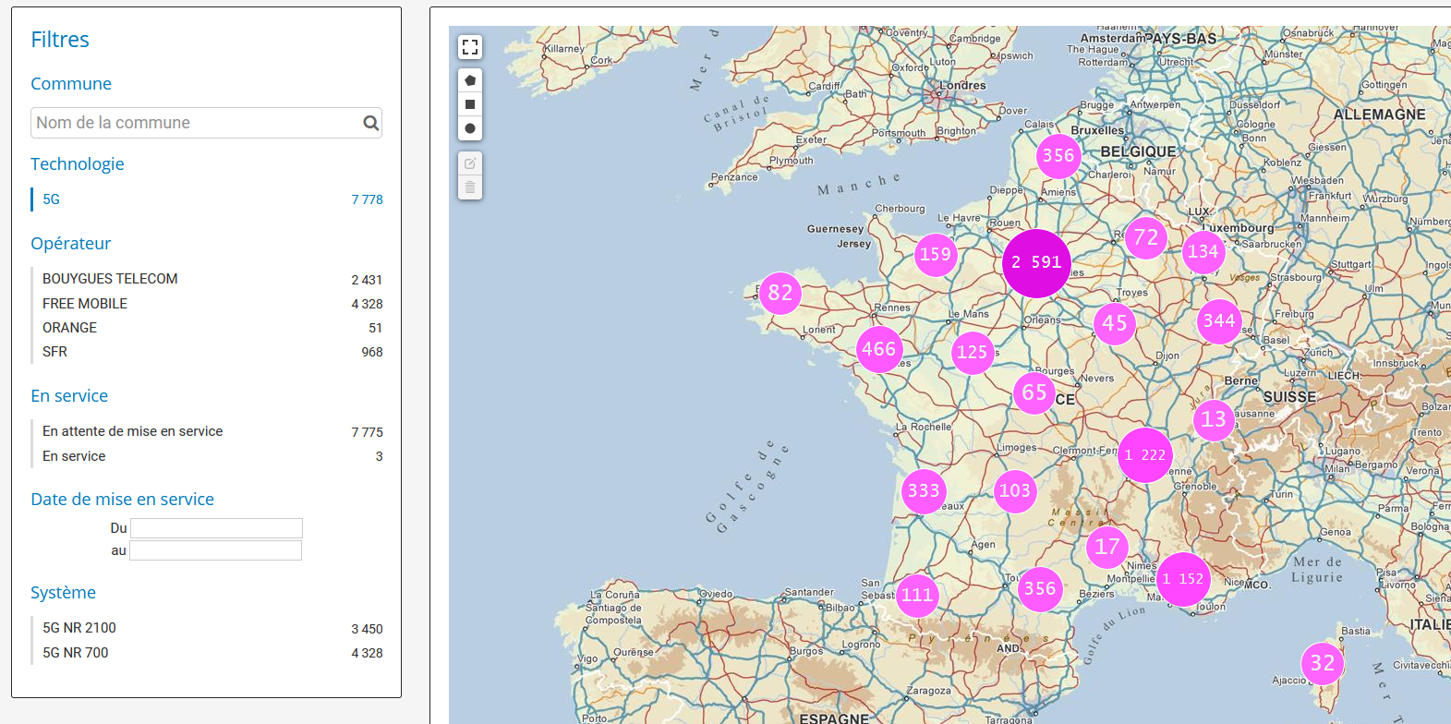Filter by BOUYGUES TELECOM operator
The height and width of the screenshot is (724, 1451).
click(x=110, y=279)
